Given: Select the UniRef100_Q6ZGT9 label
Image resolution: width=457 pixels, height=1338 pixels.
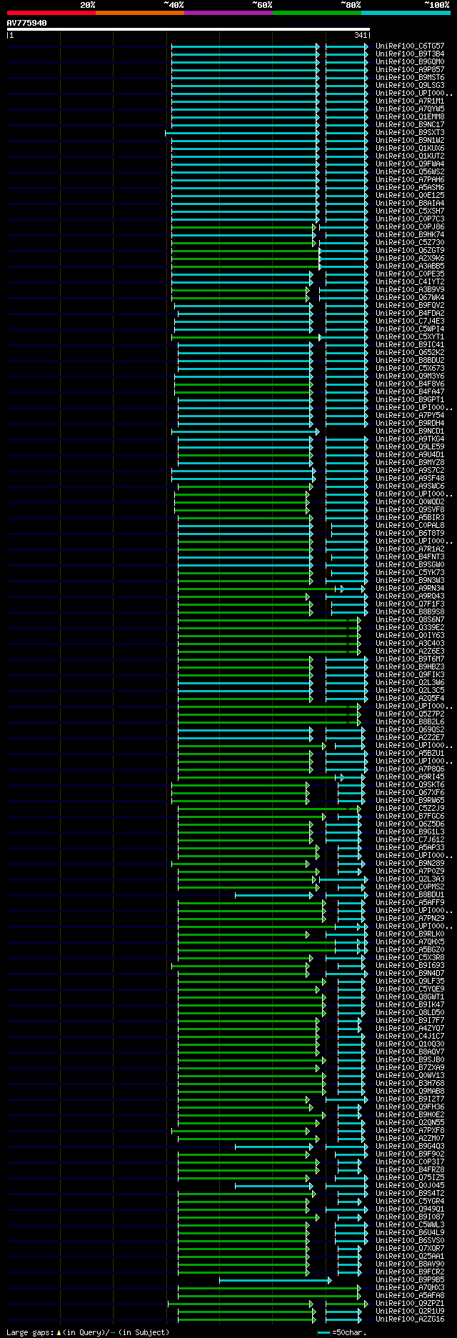Looking at the screenshot, I should pyautogui.click(x=410, y=250).
